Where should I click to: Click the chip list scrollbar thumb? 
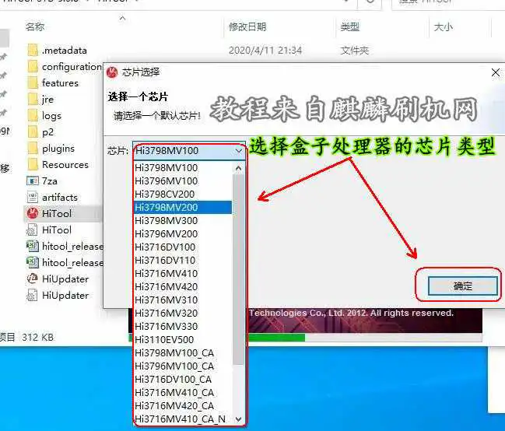tap(238, 269)
